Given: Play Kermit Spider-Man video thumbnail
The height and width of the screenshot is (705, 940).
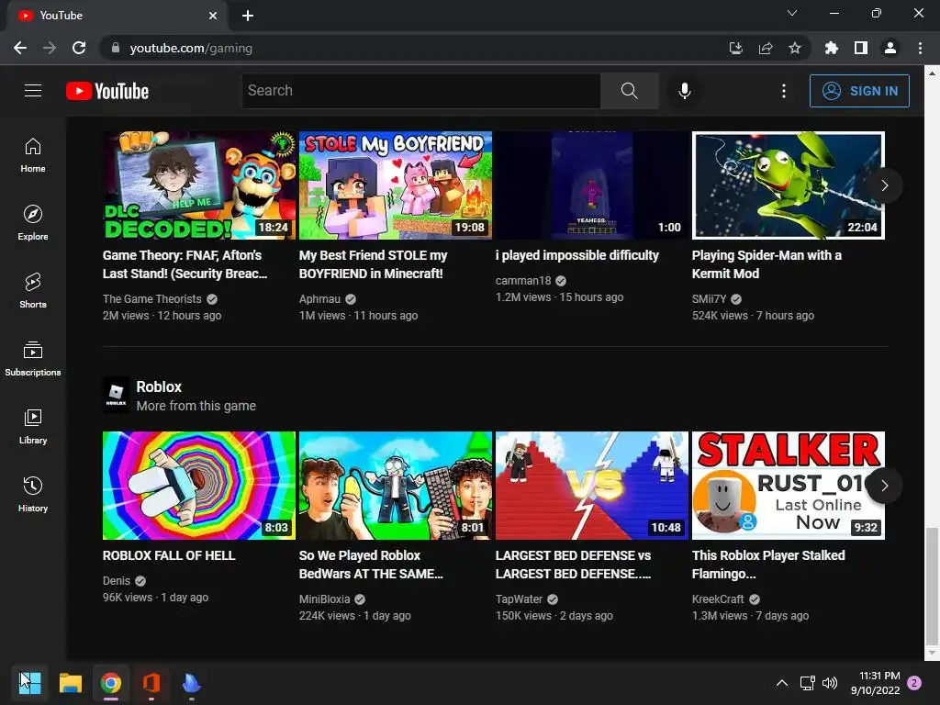Looking at the screenshot, I should (789, 185).
